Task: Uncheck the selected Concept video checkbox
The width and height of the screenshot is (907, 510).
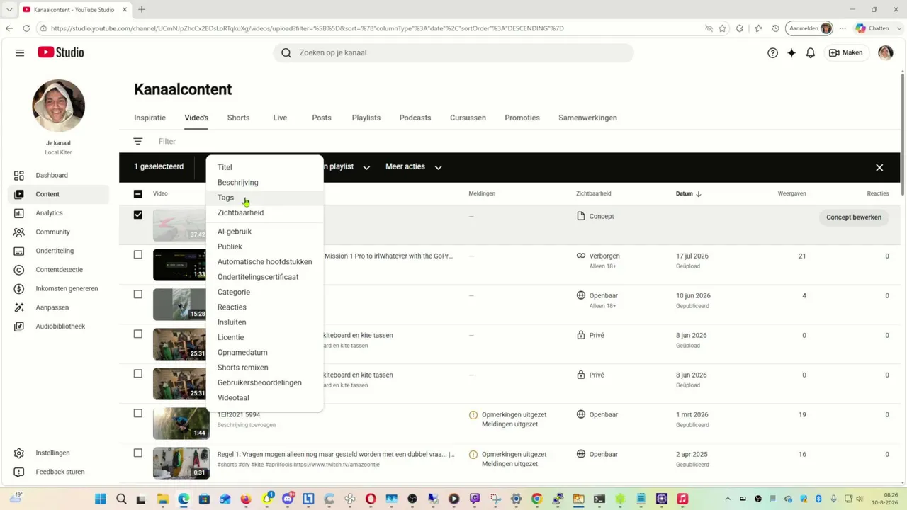Action: pyautogui.click(x=138, y=215)
